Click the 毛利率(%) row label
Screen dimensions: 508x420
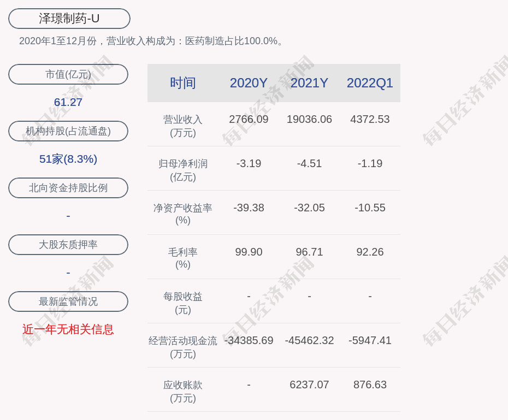click(x=183, y=258)
